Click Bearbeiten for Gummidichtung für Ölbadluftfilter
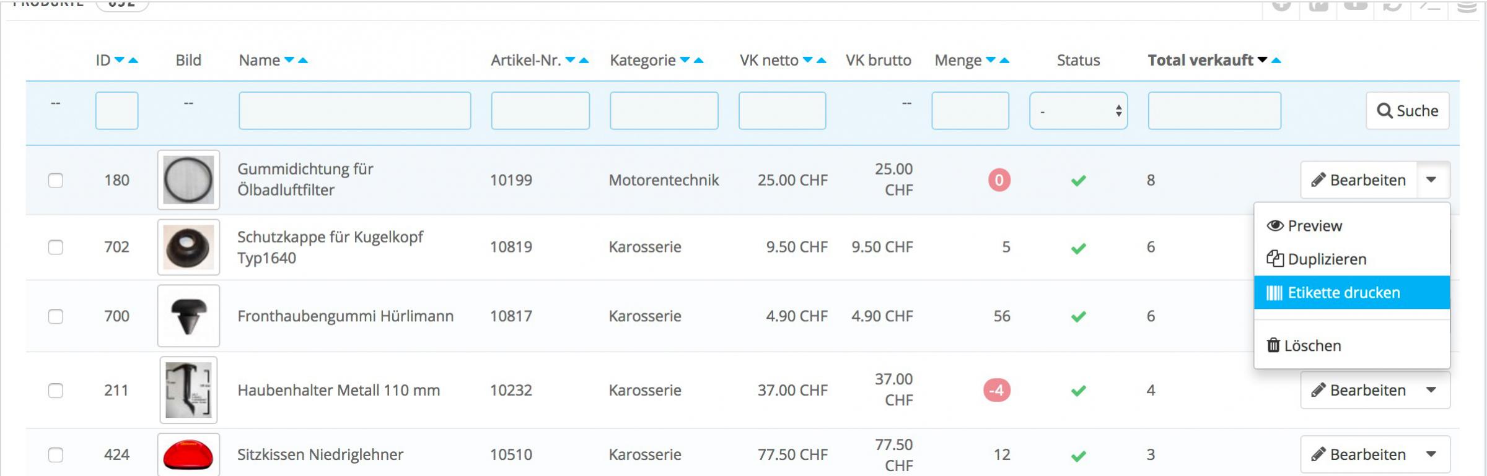 coord(1358,180)
